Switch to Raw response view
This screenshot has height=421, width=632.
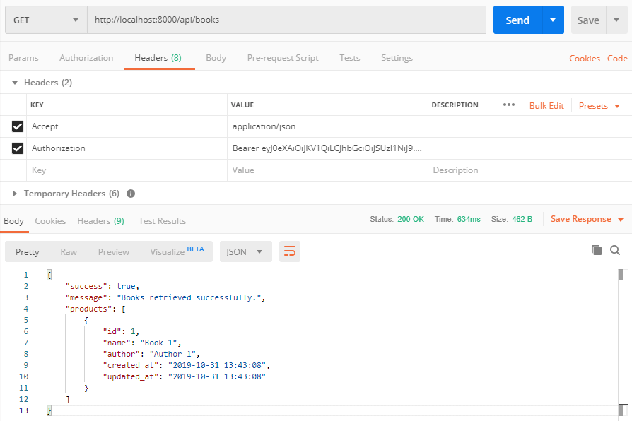pyautogui.click(x=69, y=251)
